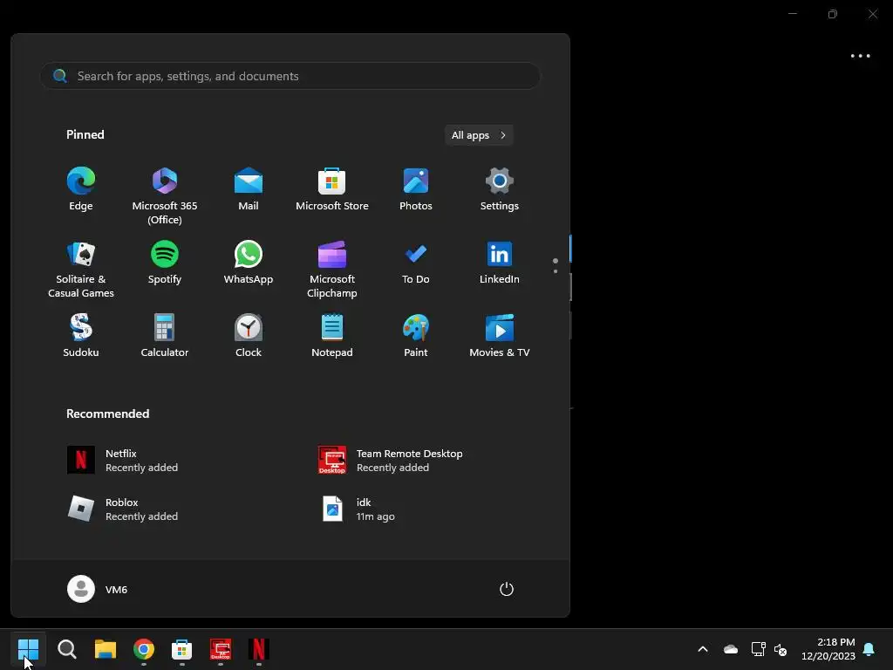The image size is (893, 670).
Task: Open the Edge browser from Pinned
Action: pos(81,189)
